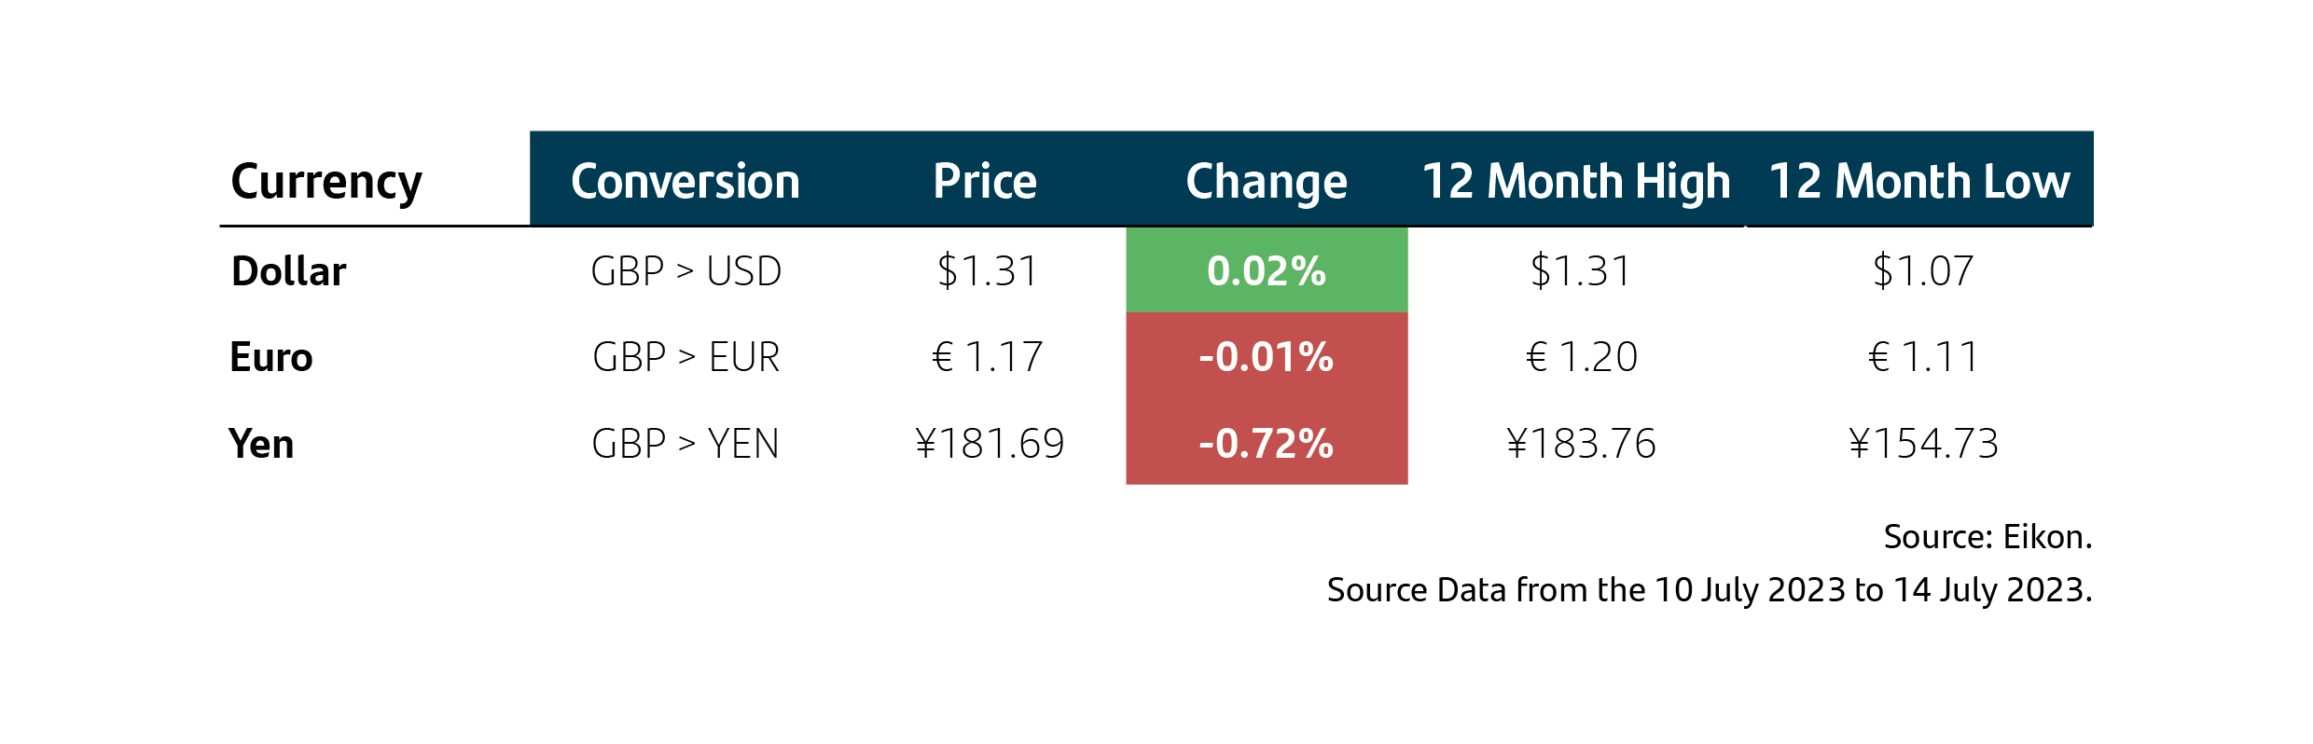The width and height of the screenshot is (2313, 744).
Task: Click the GBP > USD conversion cell
Action: (x=686, y=271)
